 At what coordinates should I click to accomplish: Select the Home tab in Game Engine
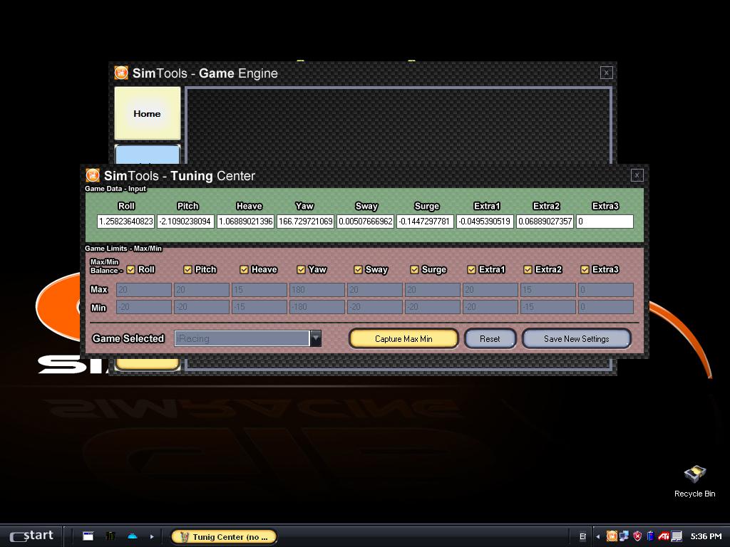click(148, 113)
